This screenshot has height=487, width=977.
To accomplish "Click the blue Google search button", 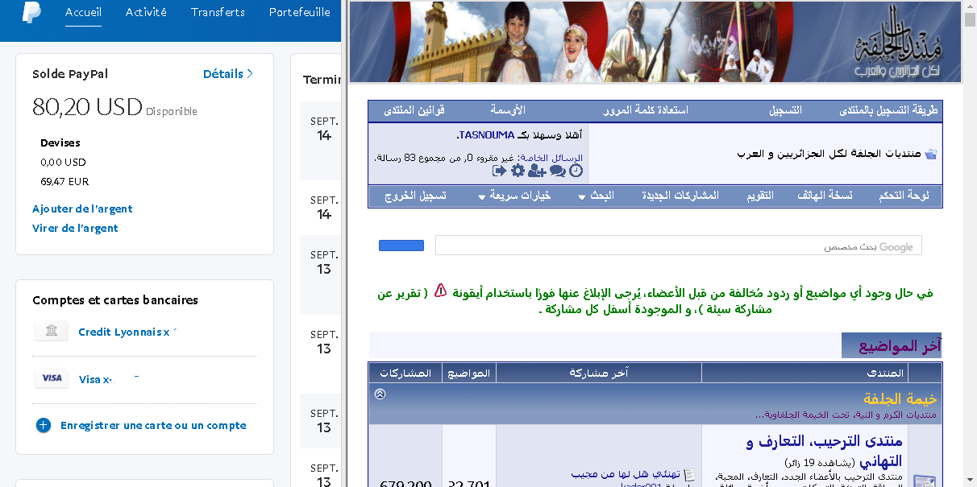I will [x=401, y=246].
